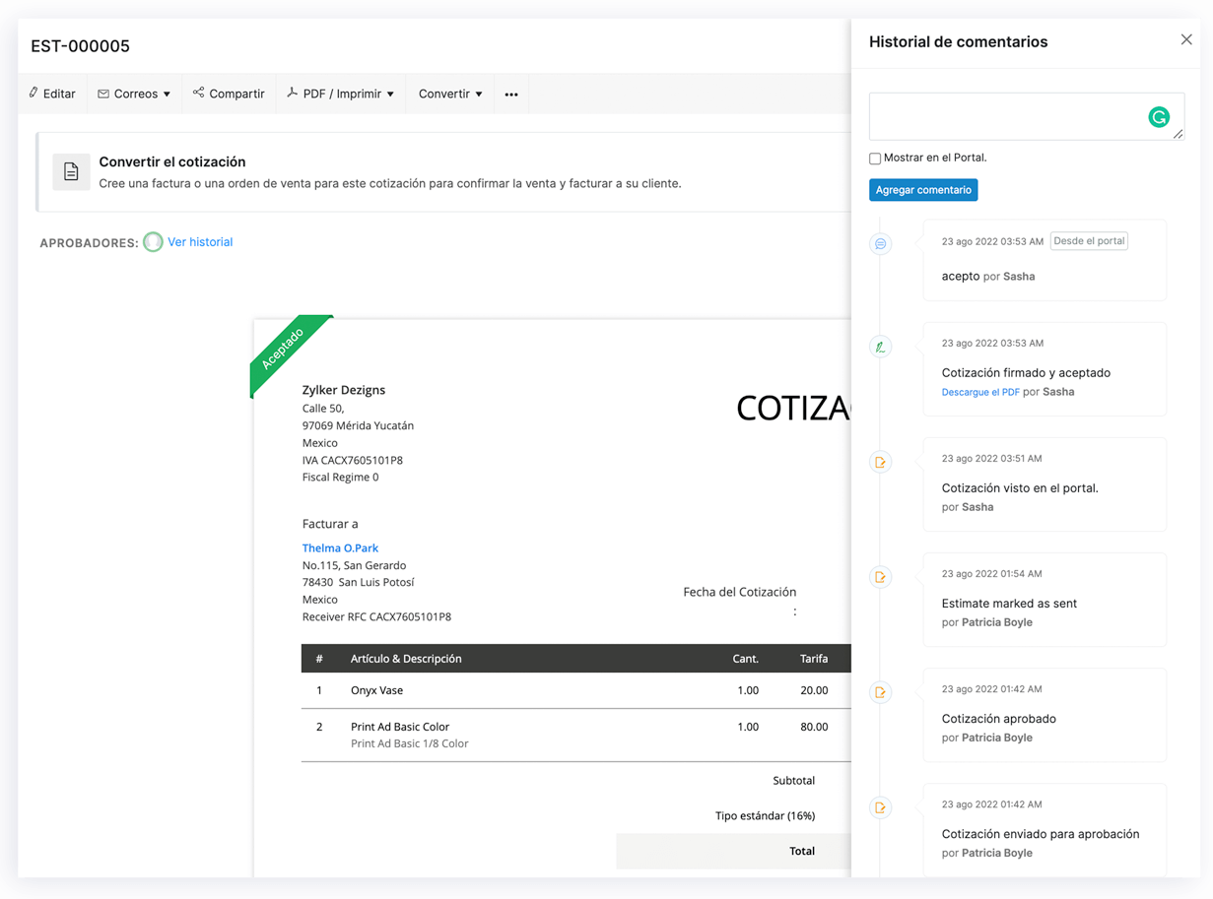This screenshot has width=1213, height=899.
Task: Click the three-dots more options icon
Action: 511,95
